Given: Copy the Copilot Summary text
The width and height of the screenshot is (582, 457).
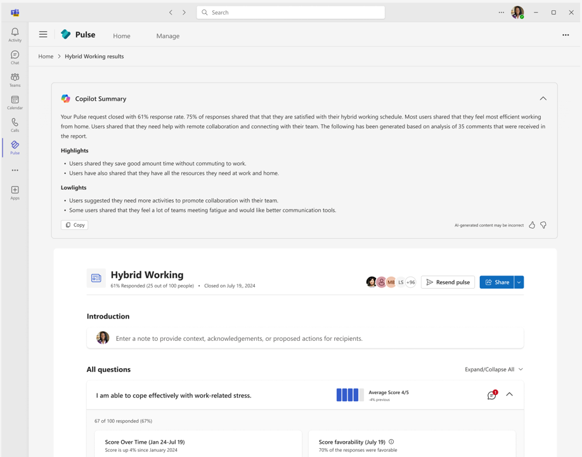Looking at the screenshot, I should tap(74, 225).
